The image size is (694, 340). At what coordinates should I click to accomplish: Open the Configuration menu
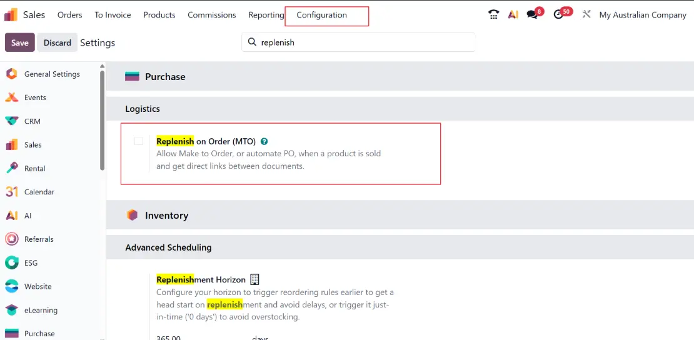[322, 15]
